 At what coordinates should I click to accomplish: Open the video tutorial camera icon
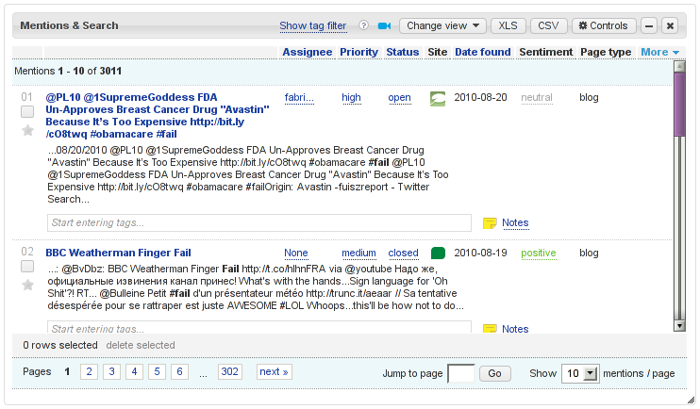[384, 25]
